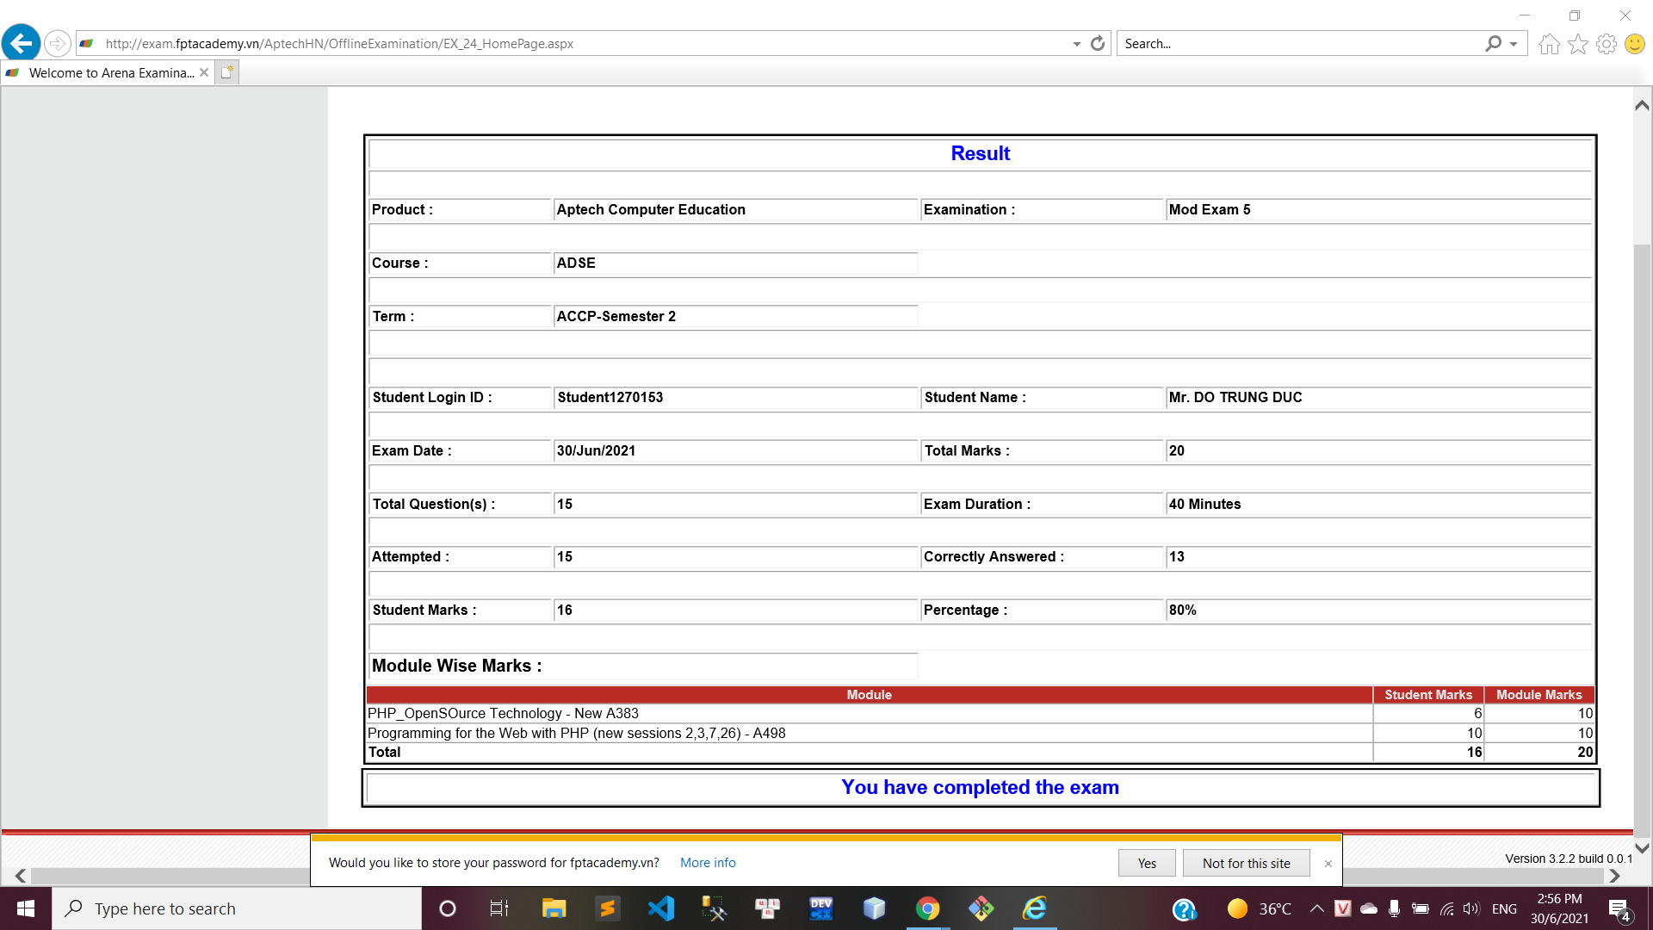The image size is (1653, 930).
Task: Click the Result heading text
Action: [x=980, y=153]
